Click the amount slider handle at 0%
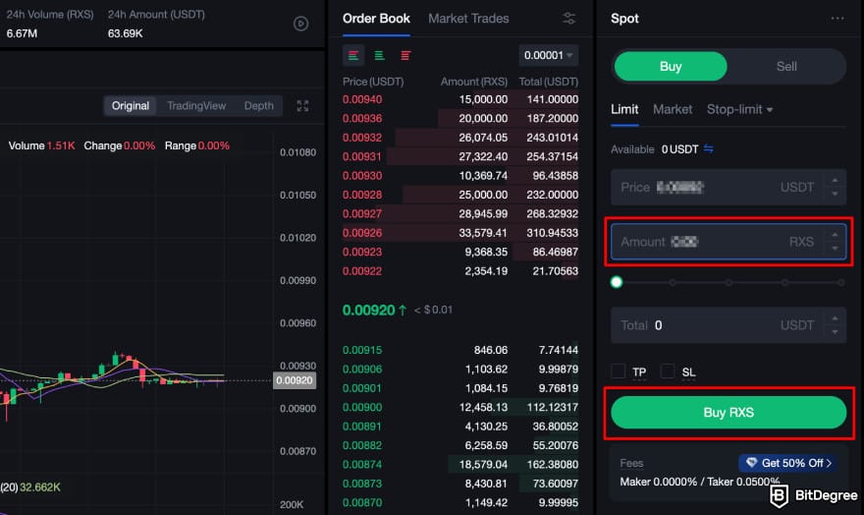The width and height of the screenshot is (864, 515). 617,282
